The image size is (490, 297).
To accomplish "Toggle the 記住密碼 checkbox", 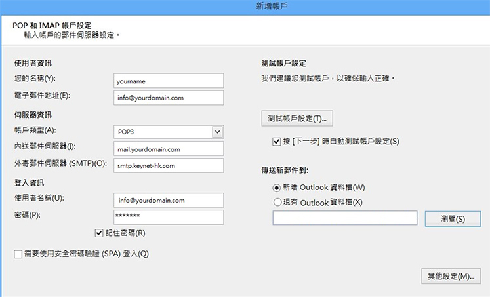I will click(100, 232).
